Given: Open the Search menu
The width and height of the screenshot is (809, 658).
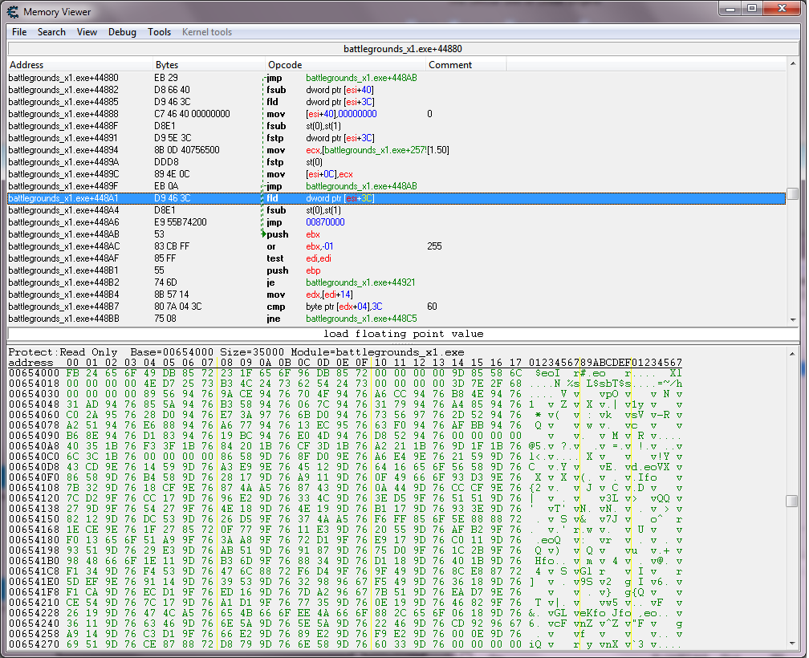Looking at the screenshot, I should (x=51, y=32).
